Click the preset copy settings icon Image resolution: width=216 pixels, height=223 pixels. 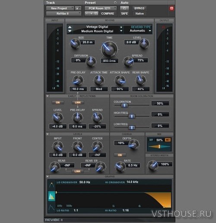pyautogui.click(x=96, y=13)
